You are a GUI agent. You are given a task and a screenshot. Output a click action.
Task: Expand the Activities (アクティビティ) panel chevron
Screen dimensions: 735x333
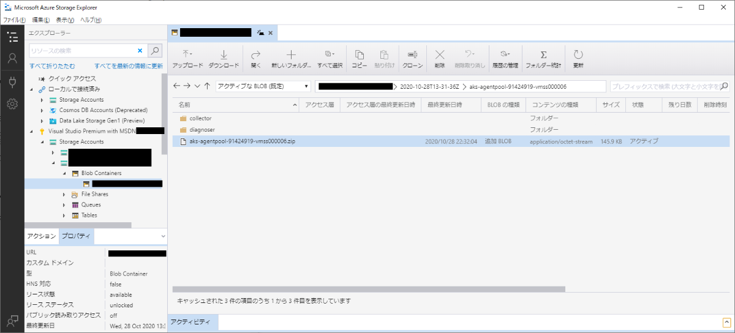pos(725,322)
